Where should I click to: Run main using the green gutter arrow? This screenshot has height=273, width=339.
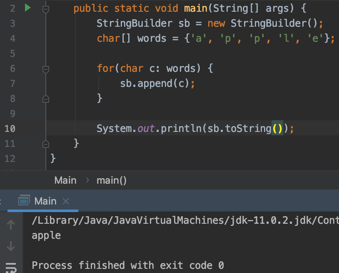click(x=27, y=8)
